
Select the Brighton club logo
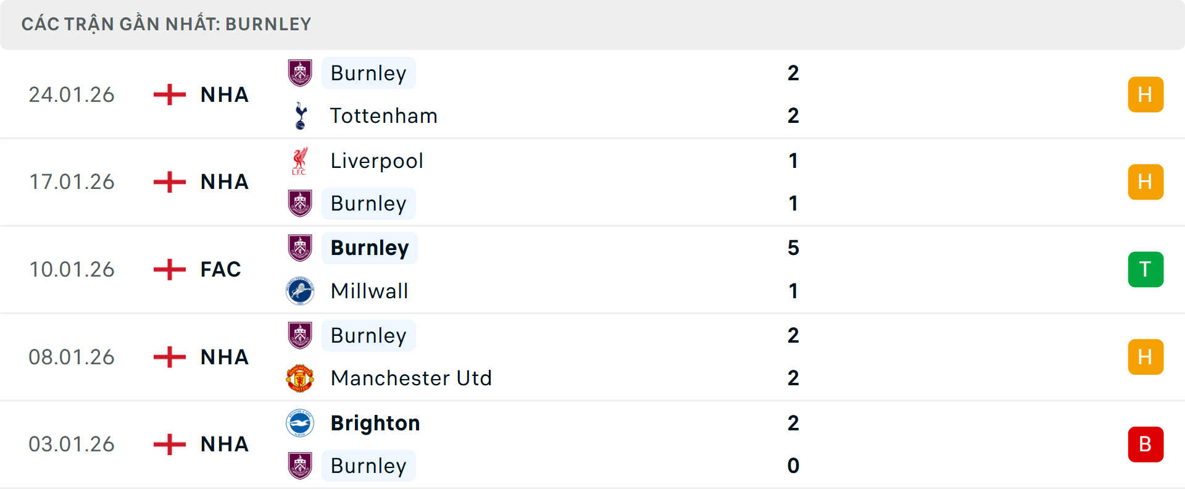point(301,424)
